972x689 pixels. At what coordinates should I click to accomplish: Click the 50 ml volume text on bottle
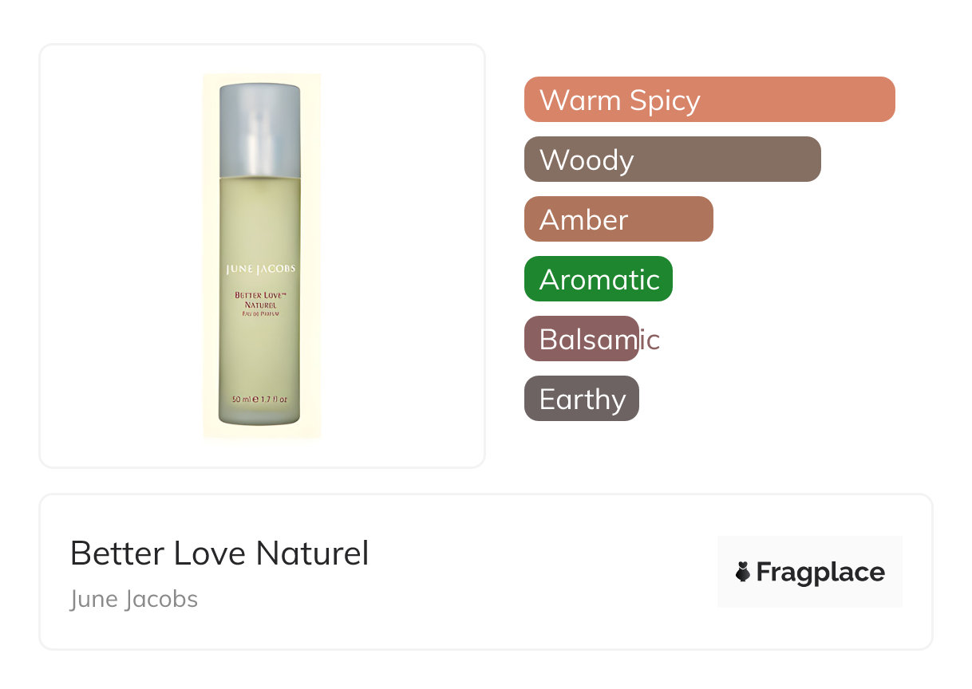point(260,399)
